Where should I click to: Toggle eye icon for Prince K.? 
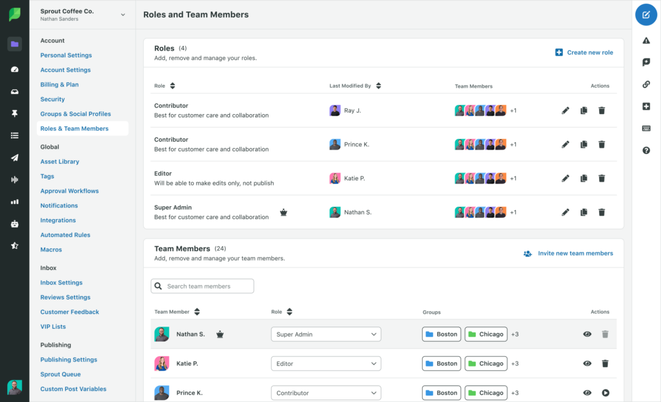tap(587, 393)
